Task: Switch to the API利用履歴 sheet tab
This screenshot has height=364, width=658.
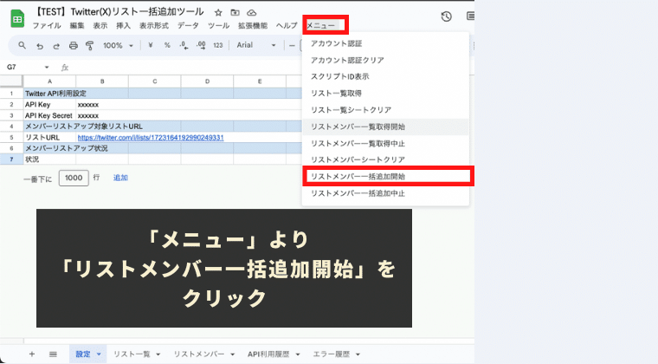Action: pos(268,354)
